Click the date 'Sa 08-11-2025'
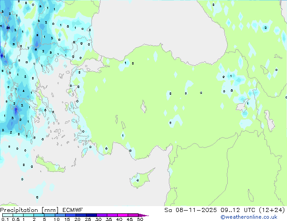The image size is (287, 221). (191, 210)
